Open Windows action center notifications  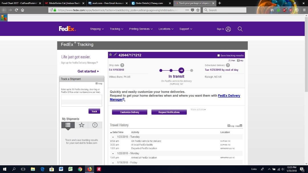pyautogui.click(x=302, y=169)
